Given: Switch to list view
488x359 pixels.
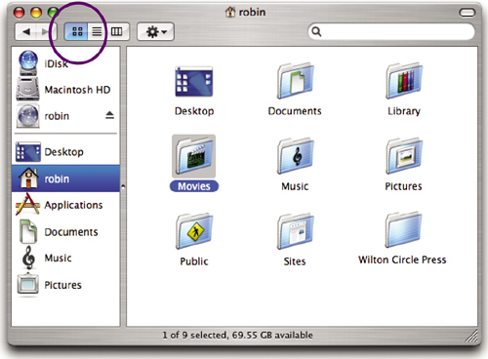Looking at the screenshot, I should pyautogui.click(x=97, y=31).
